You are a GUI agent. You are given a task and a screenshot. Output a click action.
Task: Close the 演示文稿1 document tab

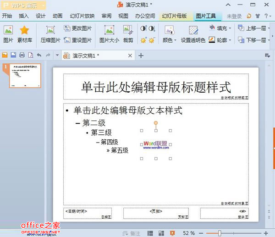pos(130,55)
